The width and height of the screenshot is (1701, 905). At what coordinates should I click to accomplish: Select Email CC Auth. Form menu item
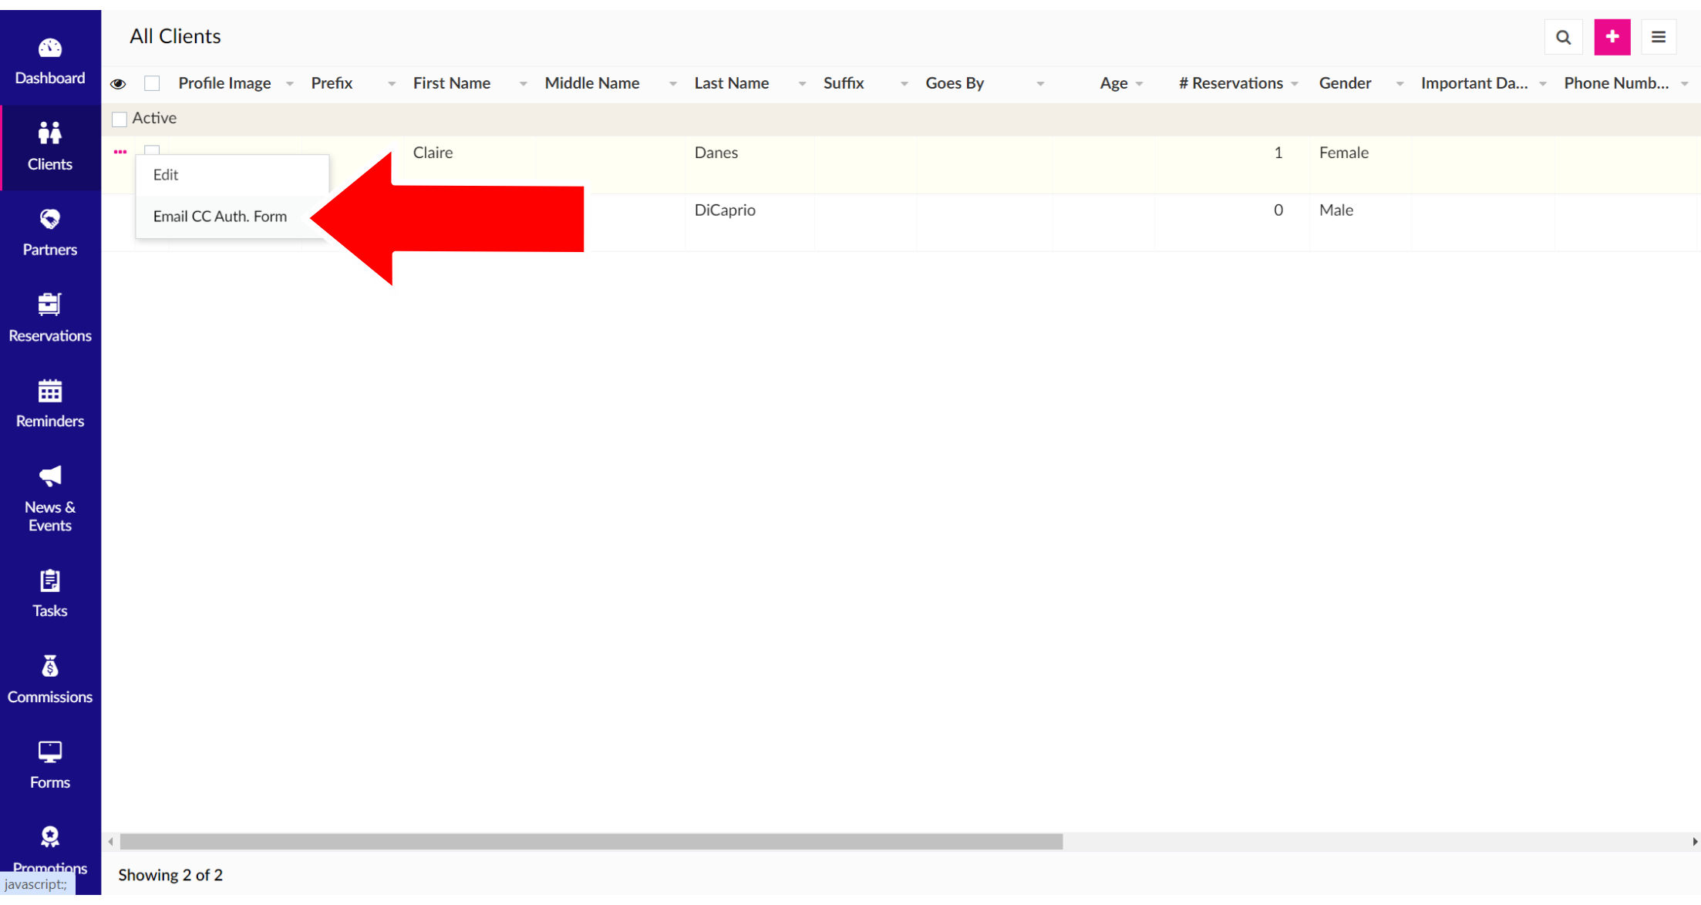pos(220,217)
